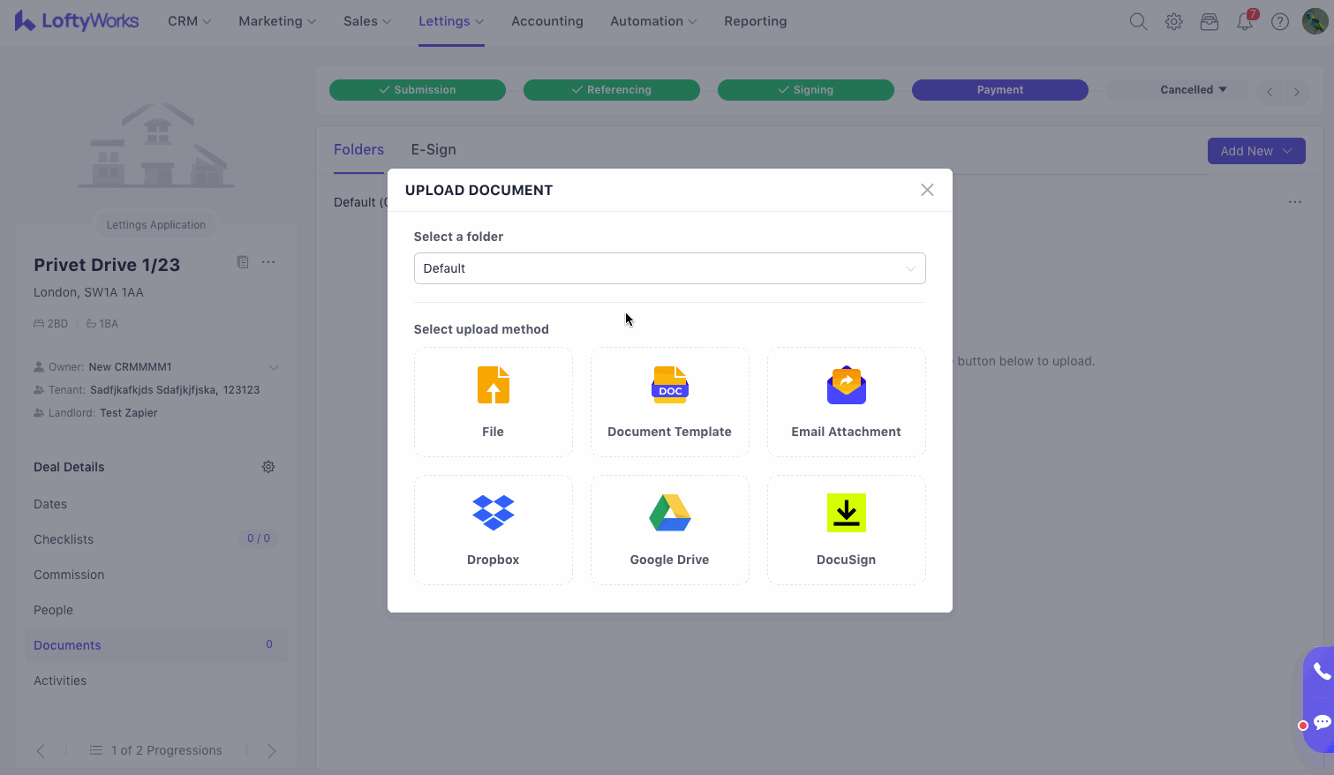
Task: Upload from Dropbox
Action: pos(493,530)
